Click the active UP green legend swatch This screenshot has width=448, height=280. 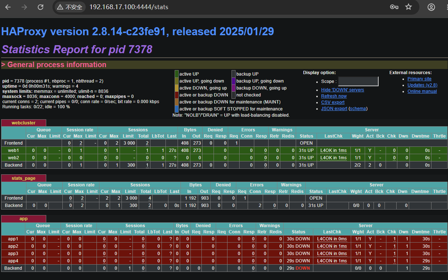click(x=176, y=74)
